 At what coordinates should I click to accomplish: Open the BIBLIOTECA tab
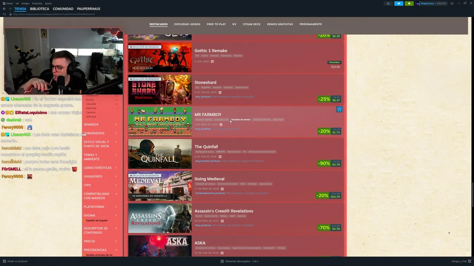[40, 9]
